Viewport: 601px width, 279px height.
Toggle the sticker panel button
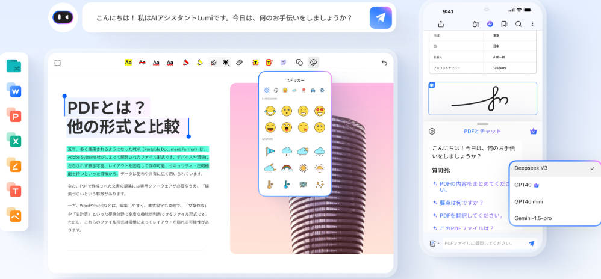pyautogui.click(x=314, y=62)
